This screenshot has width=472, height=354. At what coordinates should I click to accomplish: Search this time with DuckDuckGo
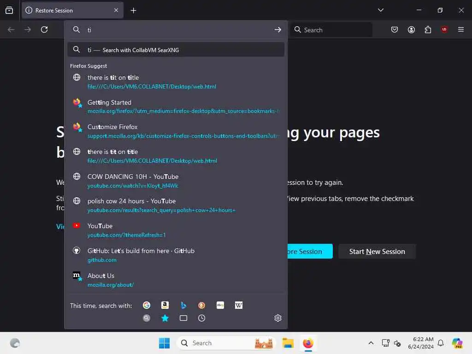point(202,305)
